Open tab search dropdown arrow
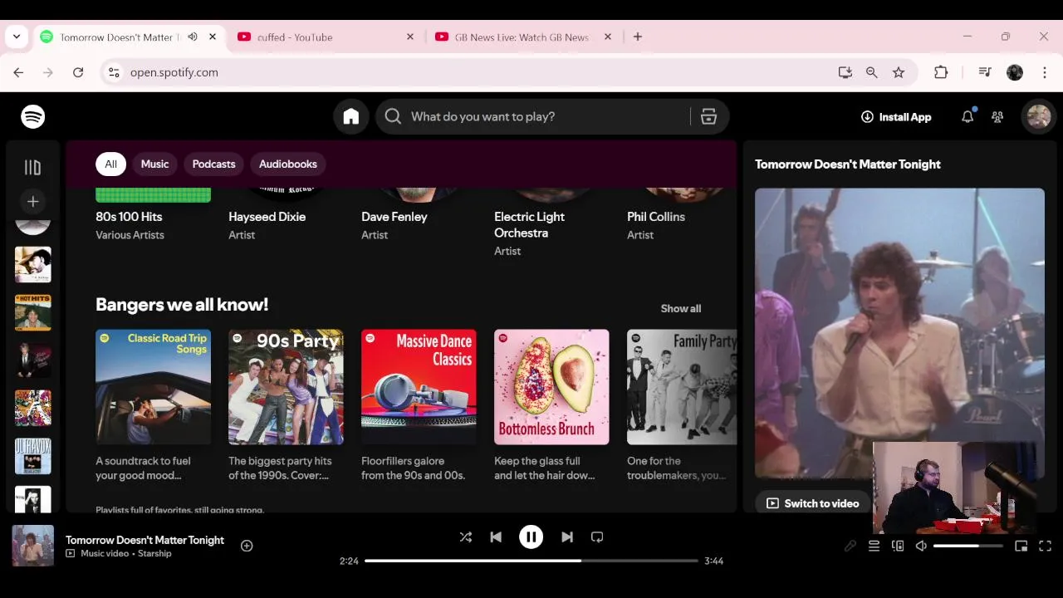 coord(17,37)
